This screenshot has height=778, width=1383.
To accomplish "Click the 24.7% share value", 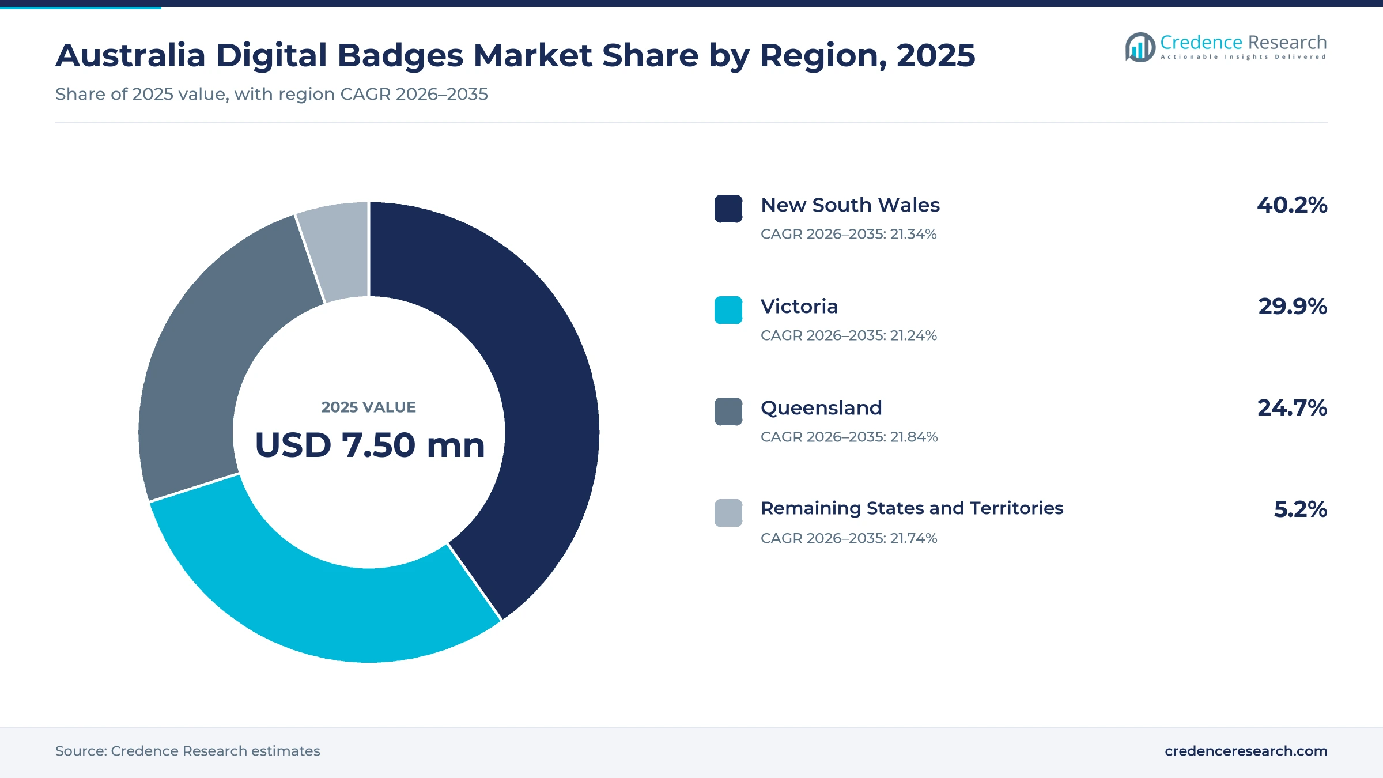I will click(1292, 408).
